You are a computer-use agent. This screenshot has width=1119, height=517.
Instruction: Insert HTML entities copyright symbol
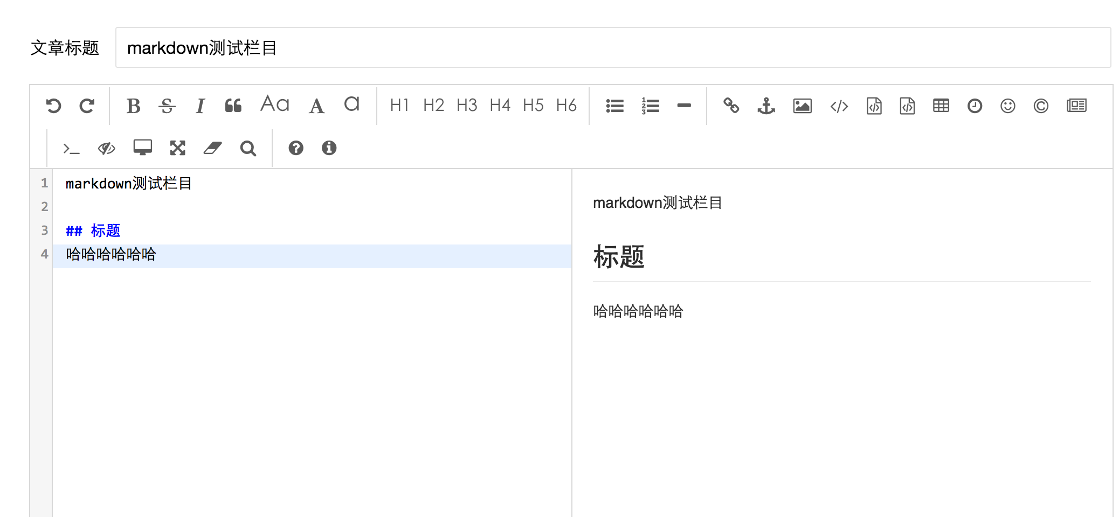1041,106
